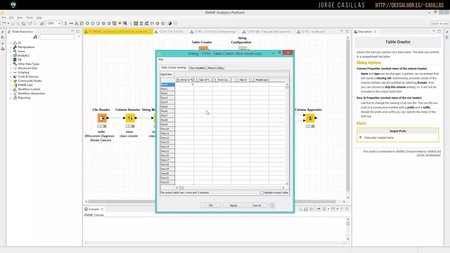450x253 pixels.
Task: Click the File Reader node icon
Action: [x=102, y=118]
